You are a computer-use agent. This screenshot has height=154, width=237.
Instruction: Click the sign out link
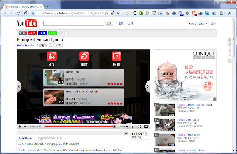213,23
